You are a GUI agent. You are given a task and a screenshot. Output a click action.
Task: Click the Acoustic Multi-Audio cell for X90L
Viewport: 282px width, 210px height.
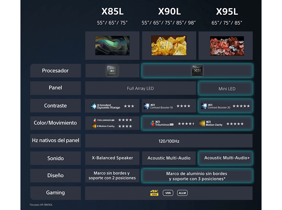point(169,158)
